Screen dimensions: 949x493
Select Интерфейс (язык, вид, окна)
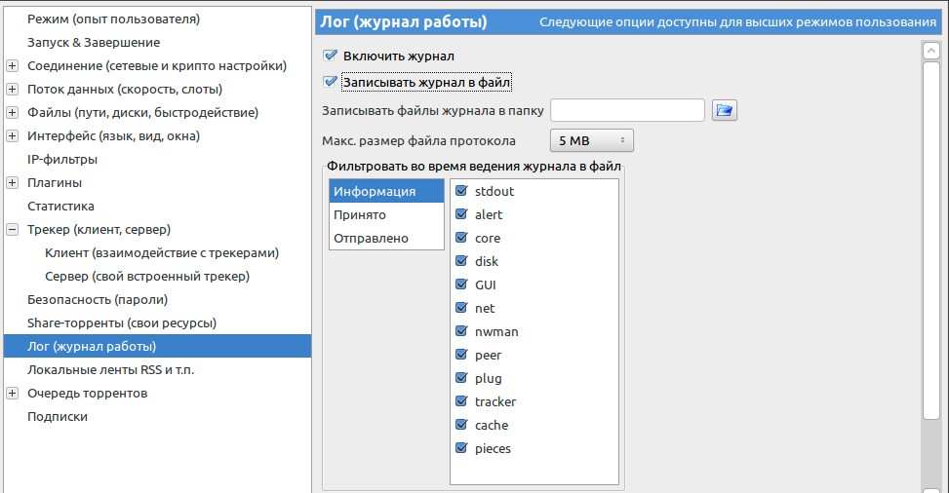click(113, 135)
